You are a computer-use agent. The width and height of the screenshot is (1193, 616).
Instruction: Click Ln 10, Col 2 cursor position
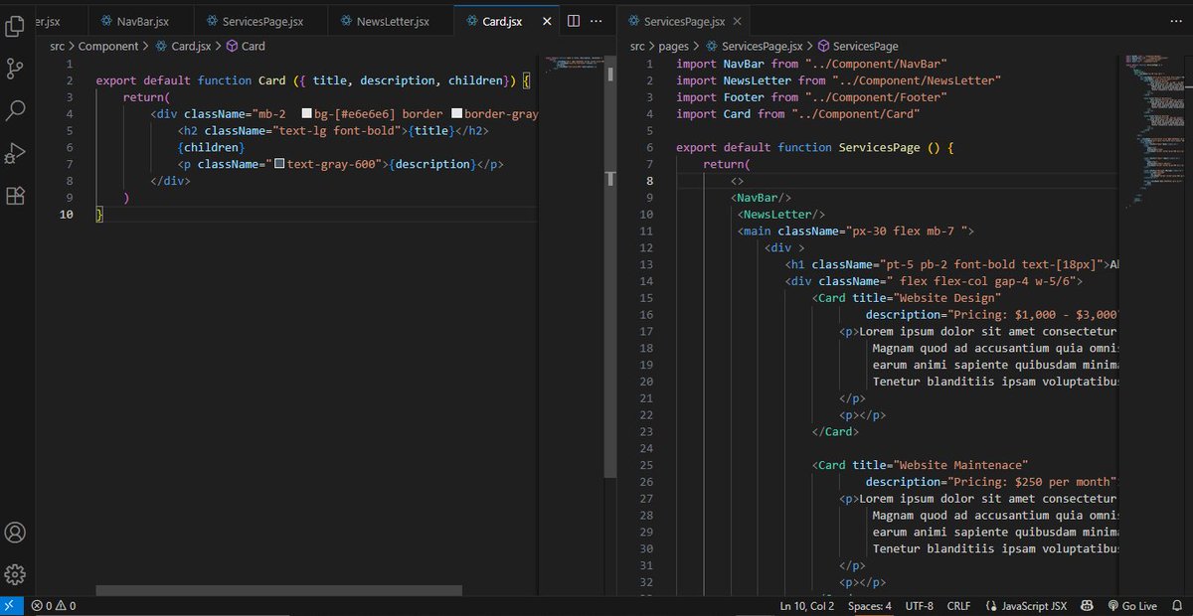(809, 605)
